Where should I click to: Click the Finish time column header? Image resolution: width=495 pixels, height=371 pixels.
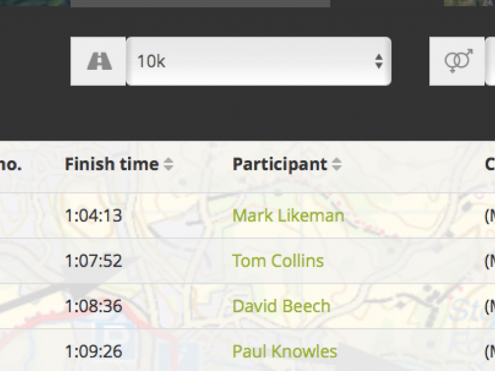point(112,164)
